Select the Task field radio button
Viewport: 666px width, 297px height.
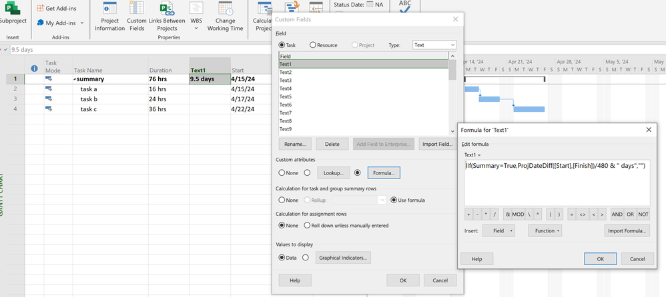coord(282,45)
